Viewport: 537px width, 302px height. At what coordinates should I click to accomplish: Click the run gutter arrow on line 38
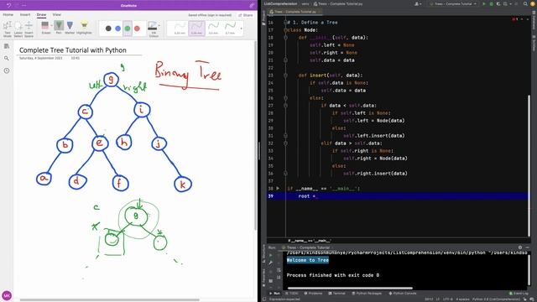[278, 188]
